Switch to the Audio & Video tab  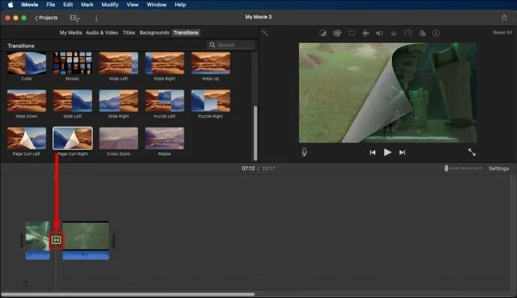[102, 33]
